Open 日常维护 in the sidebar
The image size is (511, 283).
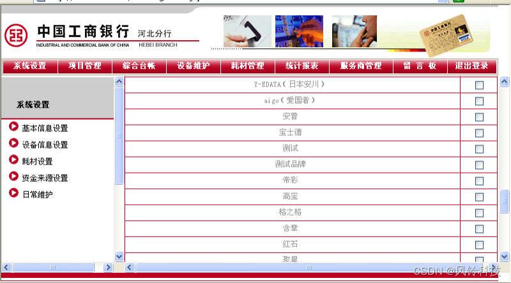click(38, 194)
